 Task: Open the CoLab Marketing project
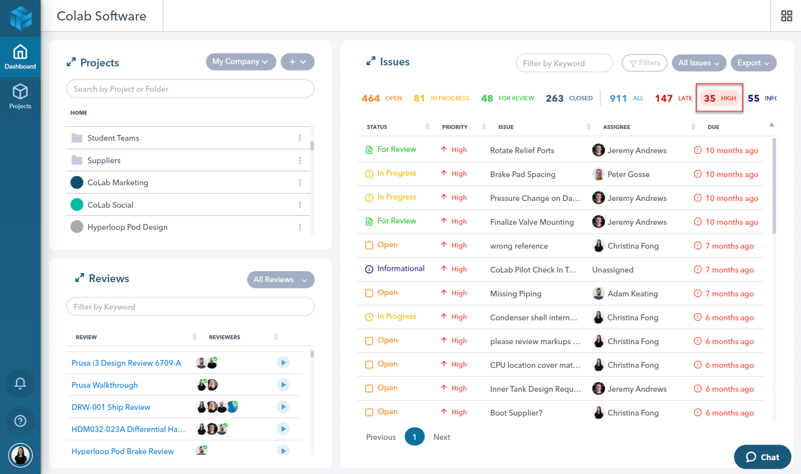pyautogui.click(x=118, y=182)
